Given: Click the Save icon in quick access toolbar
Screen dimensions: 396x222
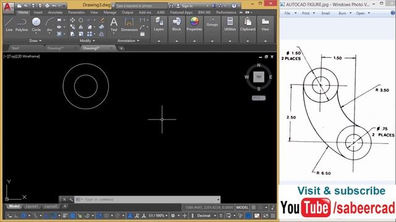Looking at the screenshot, I should click(33, 6).
